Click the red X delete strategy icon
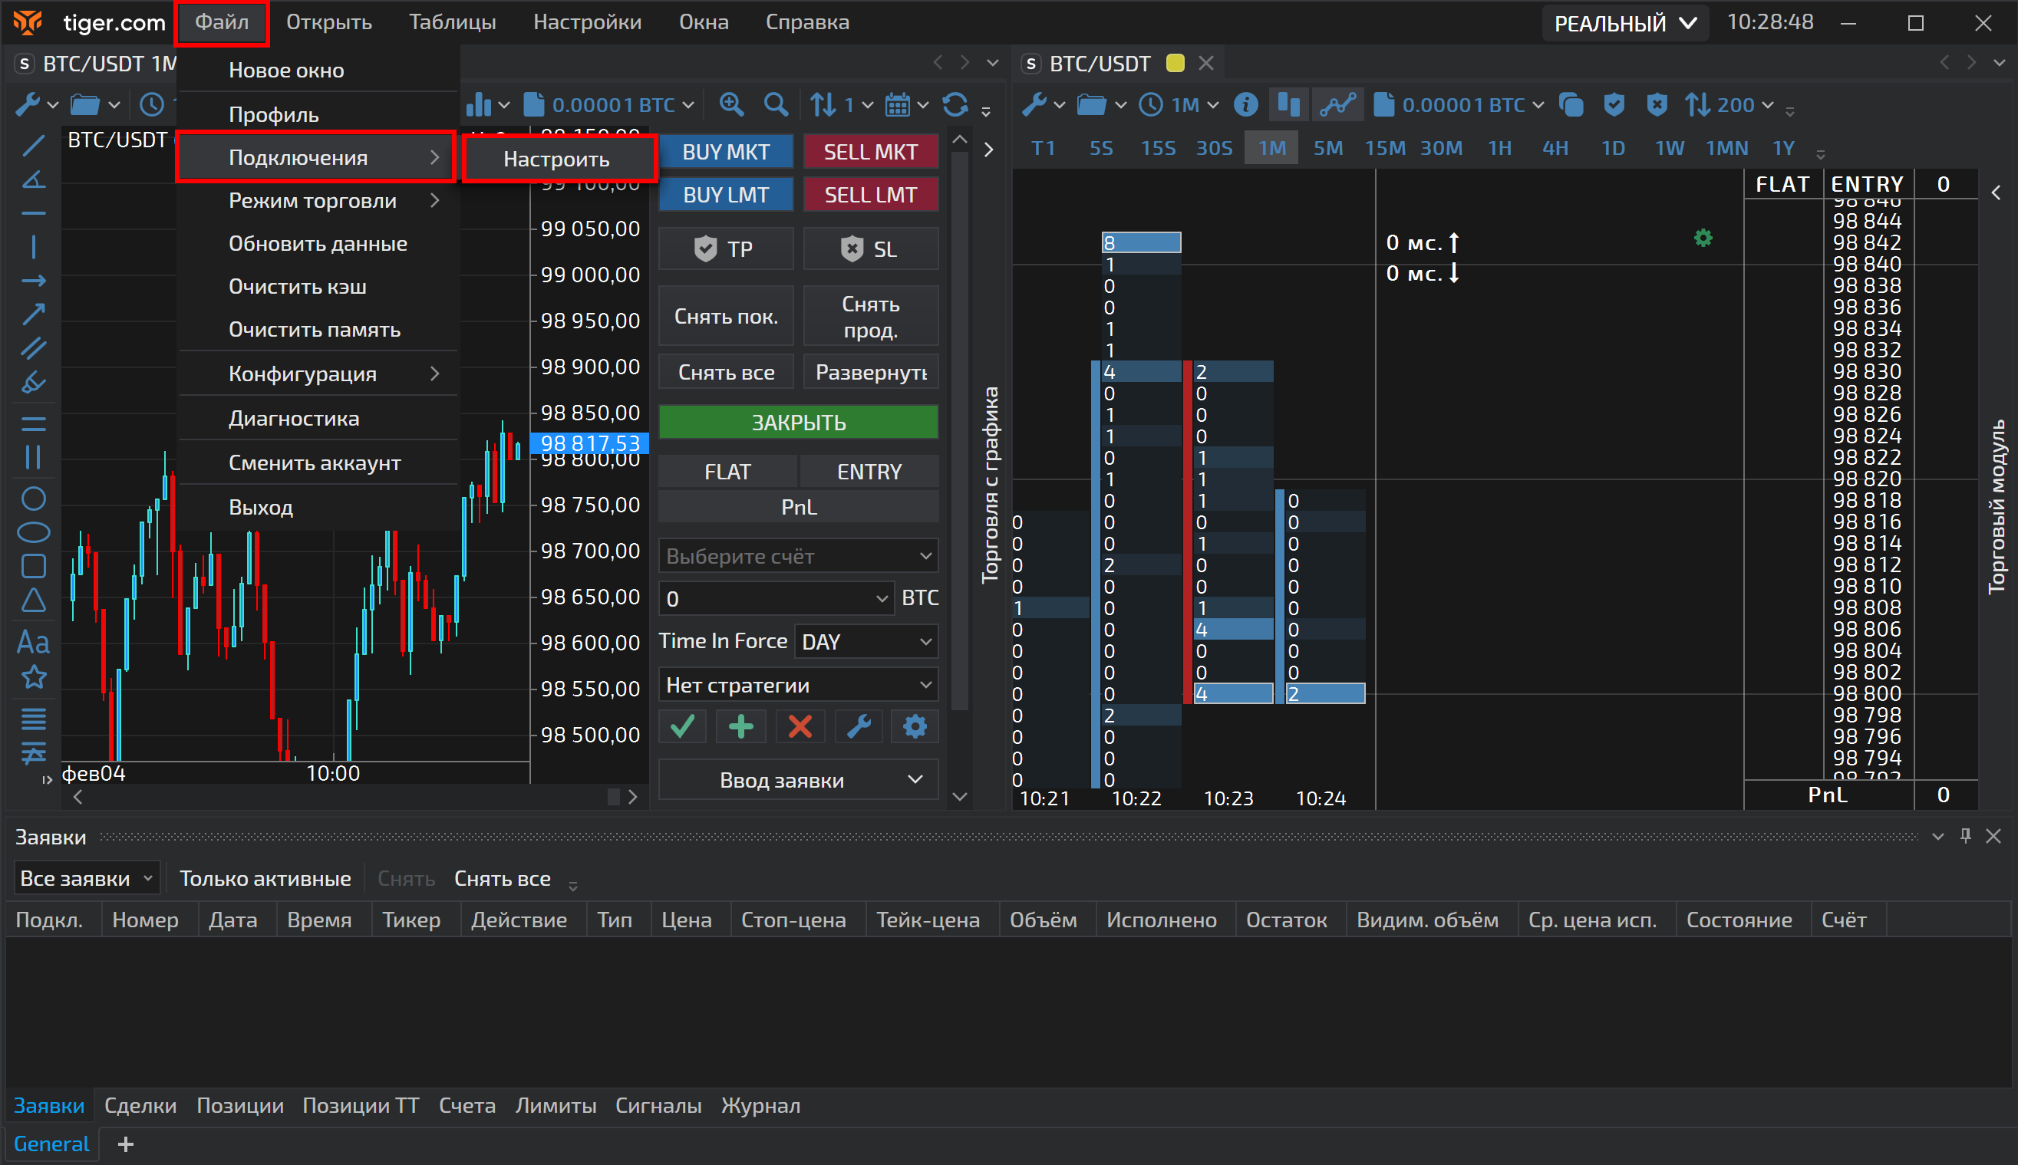Screen dimensions: 2018x1165 [x=800, y=726]
